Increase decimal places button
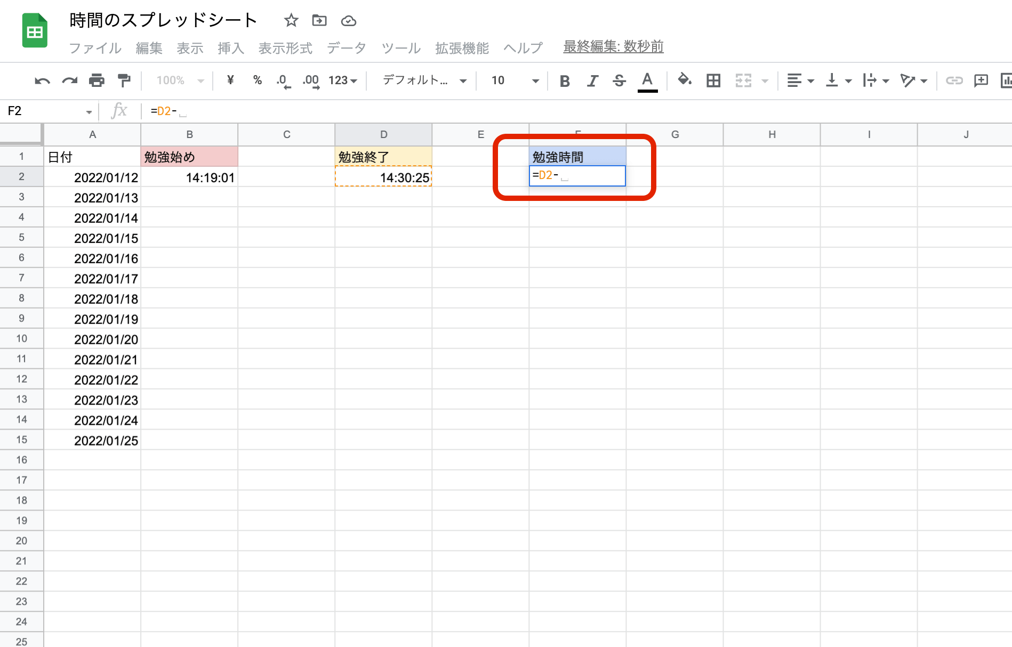 point(311,81)
